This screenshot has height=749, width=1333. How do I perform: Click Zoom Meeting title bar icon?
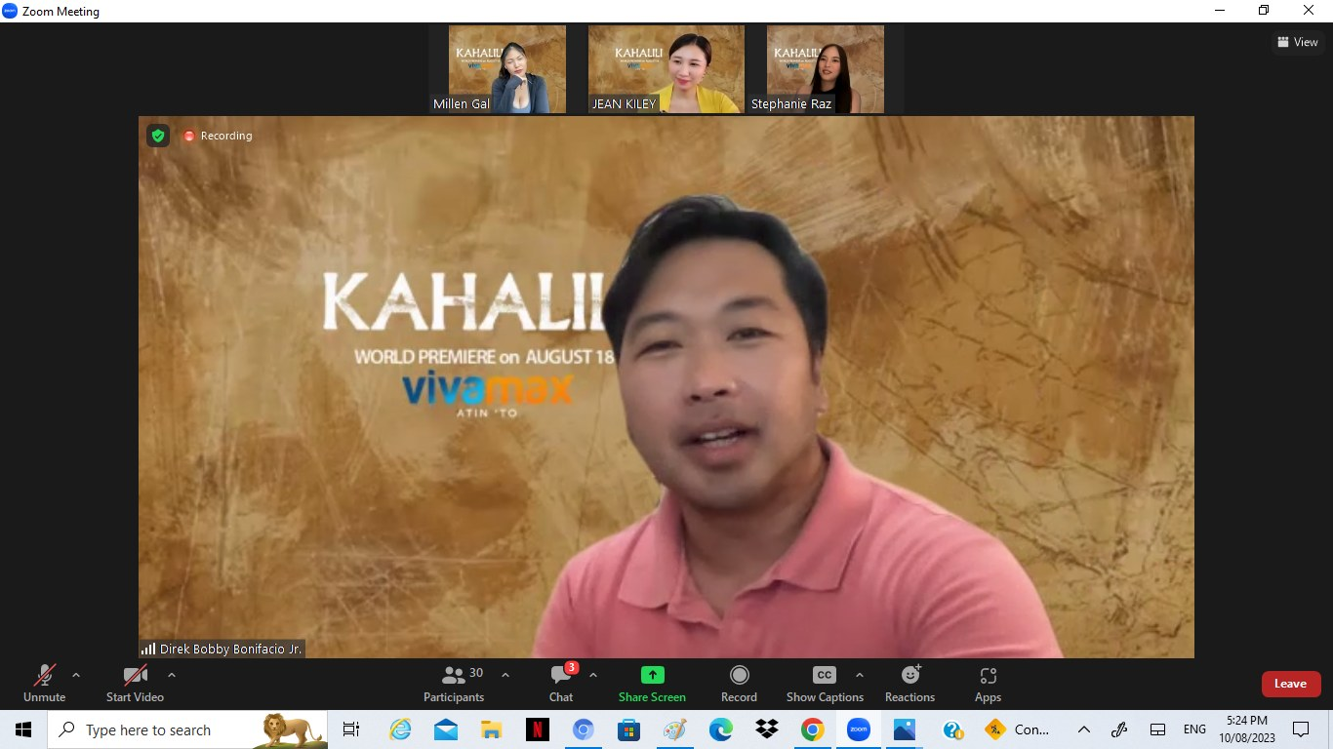(10, 11)
